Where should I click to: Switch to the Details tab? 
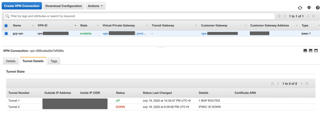tap(11, 61)
